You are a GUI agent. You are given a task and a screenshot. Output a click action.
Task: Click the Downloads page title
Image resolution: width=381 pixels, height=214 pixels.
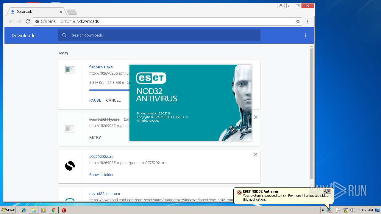point(24,35)
